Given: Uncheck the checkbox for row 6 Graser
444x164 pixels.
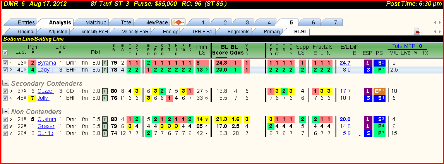Looking at the screenshot, I should click(5, 126).
